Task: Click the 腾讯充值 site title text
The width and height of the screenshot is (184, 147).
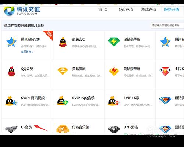Action: 28,9
